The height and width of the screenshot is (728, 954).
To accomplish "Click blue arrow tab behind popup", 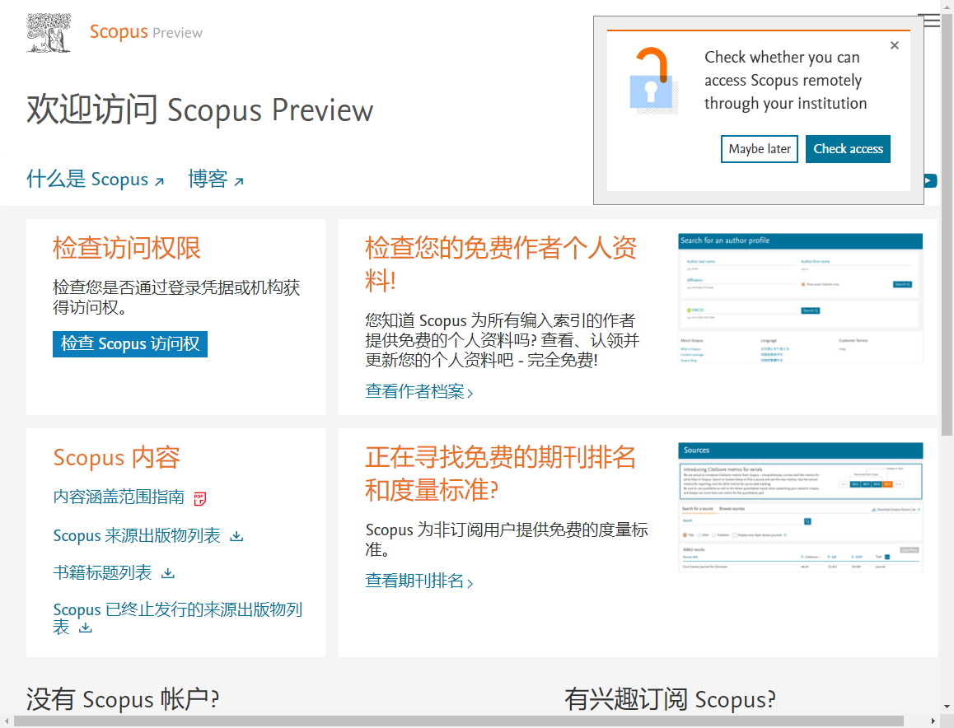I will coord(930,180).
